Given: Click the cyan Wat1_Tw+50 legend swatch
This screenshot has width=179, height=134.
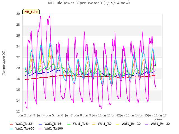Looking at the screenshot, I should coord(11,129).
